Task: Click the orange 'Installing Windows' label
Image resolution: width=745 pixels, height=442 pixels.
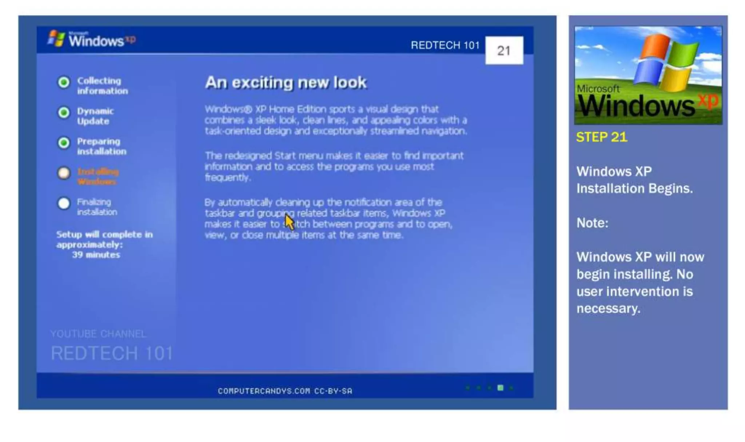Action: (98, 176)
